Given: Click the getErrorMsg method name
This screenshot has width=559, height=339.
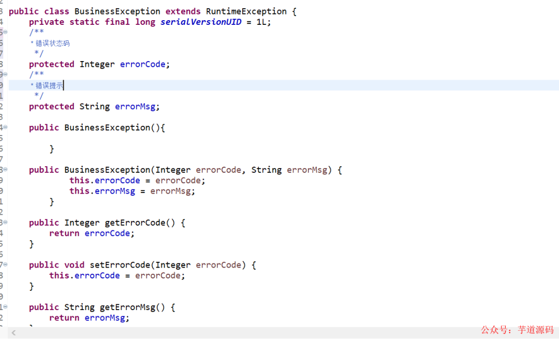Looking at the screenshot, I should pos(128,307).
